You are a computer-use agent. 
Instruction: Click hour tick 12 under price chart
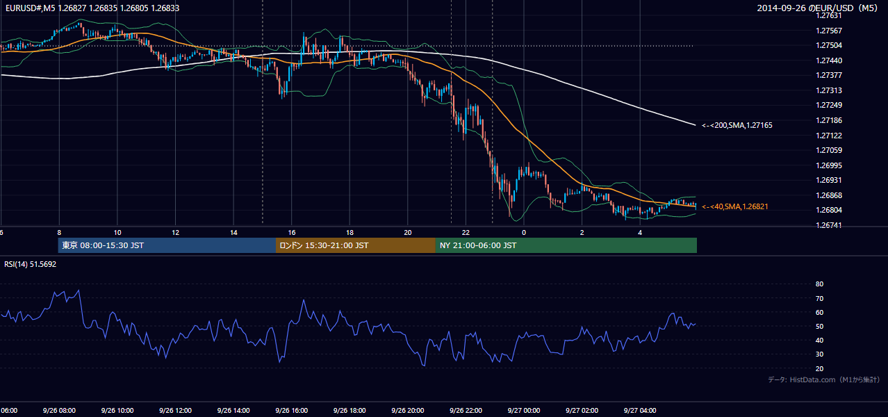(175, 232)
